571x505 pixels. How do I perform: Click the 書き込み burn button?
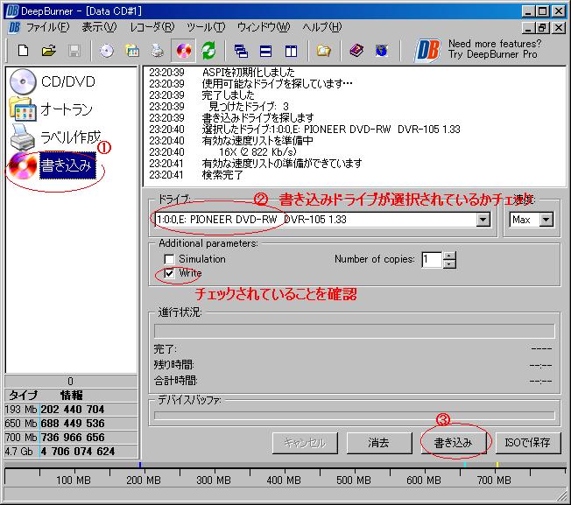tap(453, 443)
